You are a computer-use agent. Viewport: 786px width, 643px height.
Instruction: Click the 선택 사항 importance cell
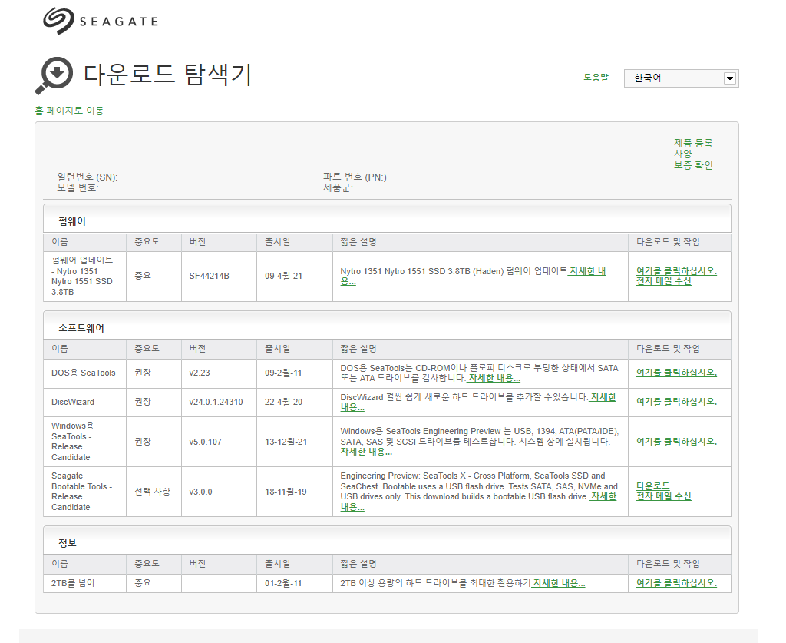coord(153,492)
